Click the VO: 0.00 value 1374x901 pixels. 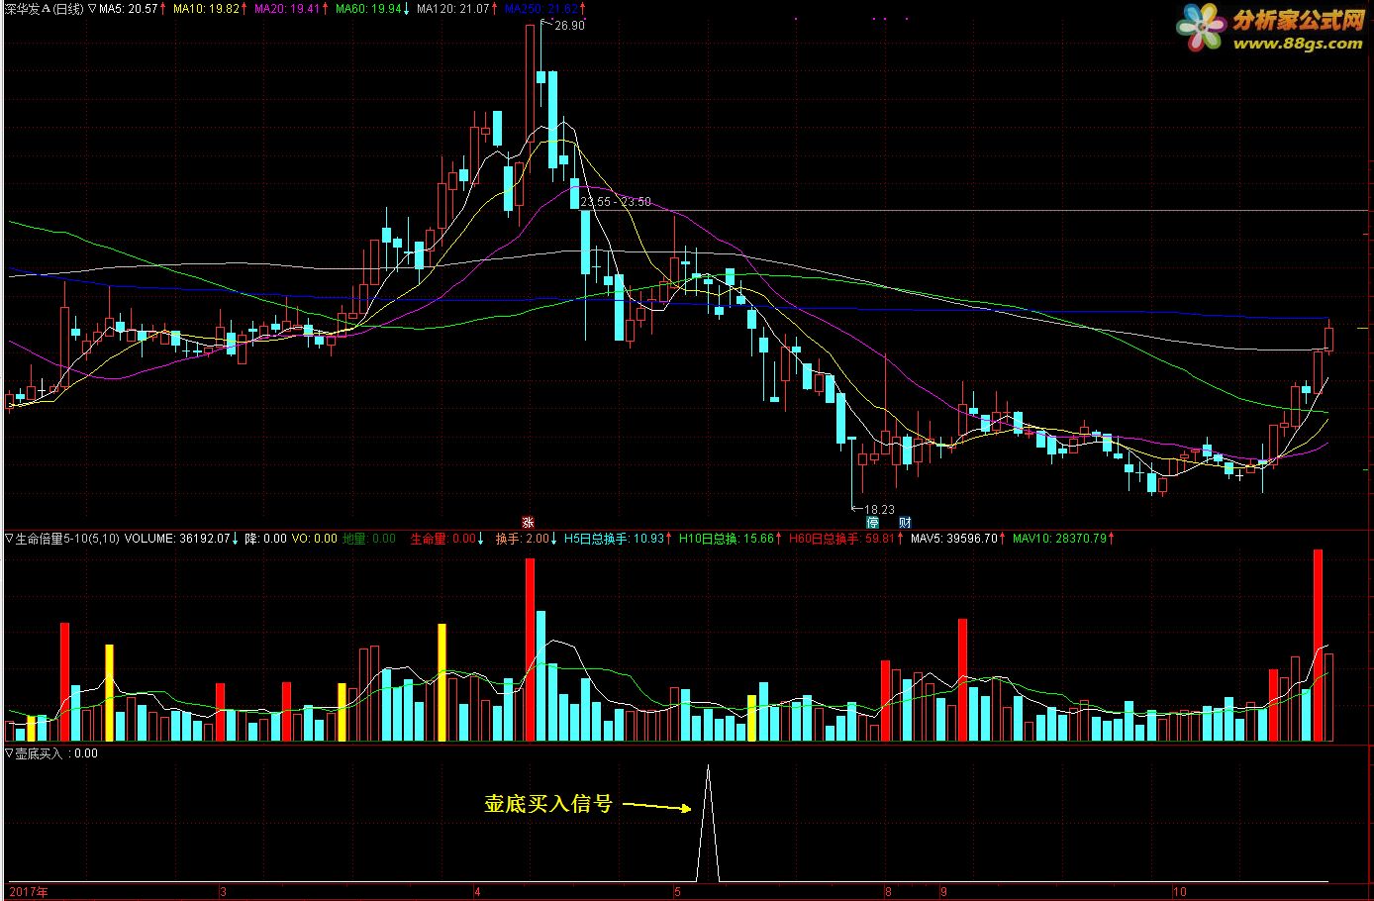pyautogui.click(x=315, y=539)
